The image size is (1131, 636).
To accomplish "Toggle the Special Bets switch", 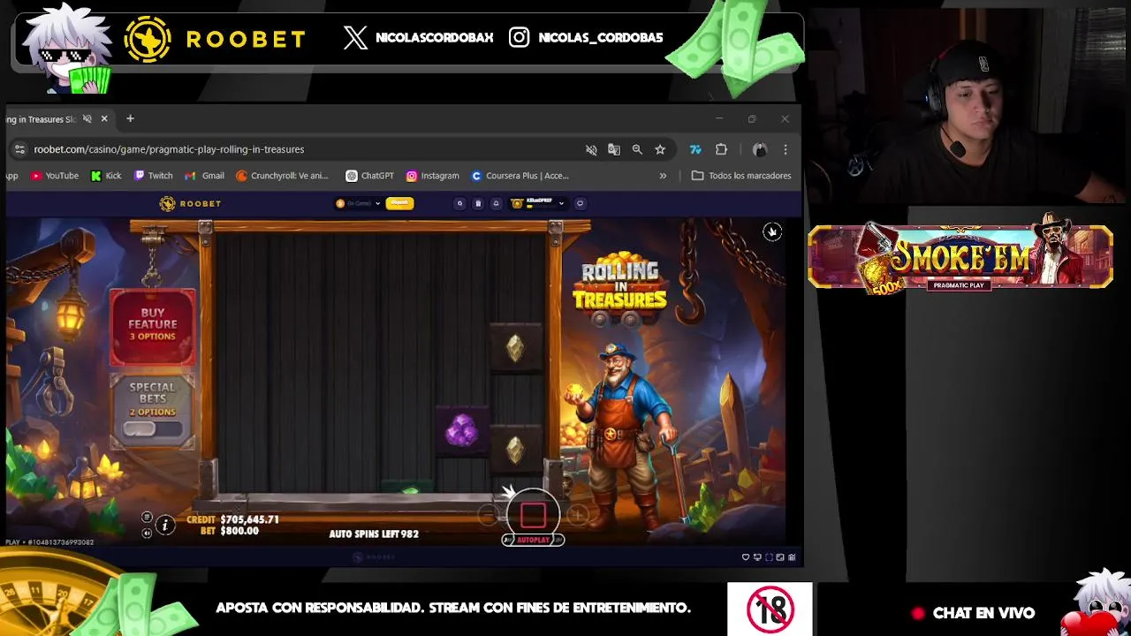I will pos(153,429).
